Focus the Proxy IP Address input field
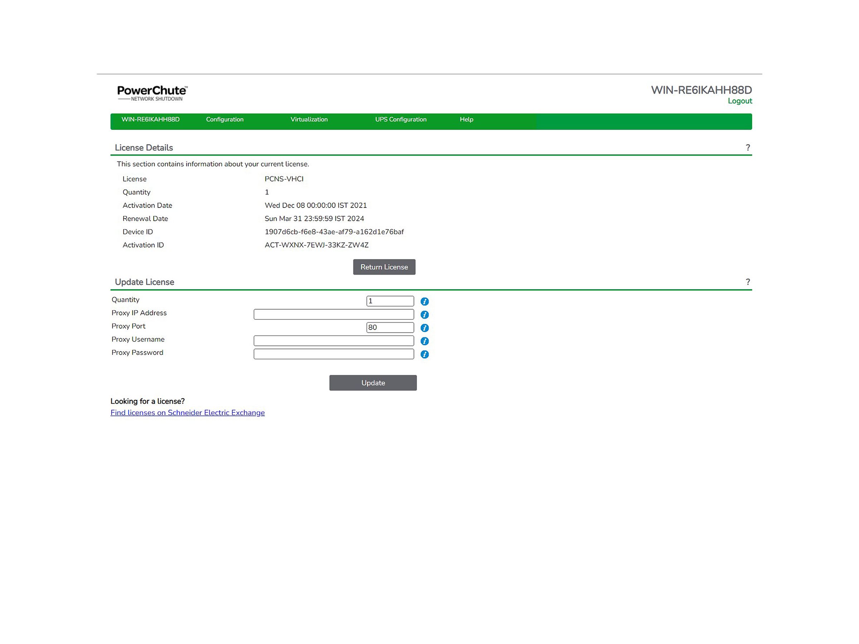Image resolution: width=859 pixels, height=644 pixels. coord(334,314)
